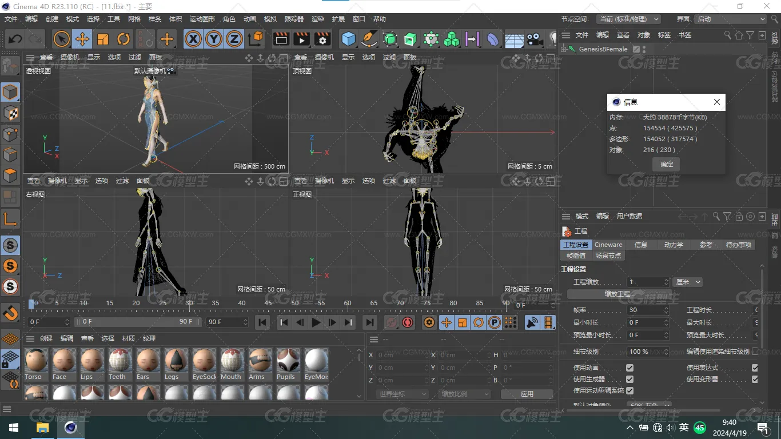Open the Extrude generator icon

pos(411,39)
